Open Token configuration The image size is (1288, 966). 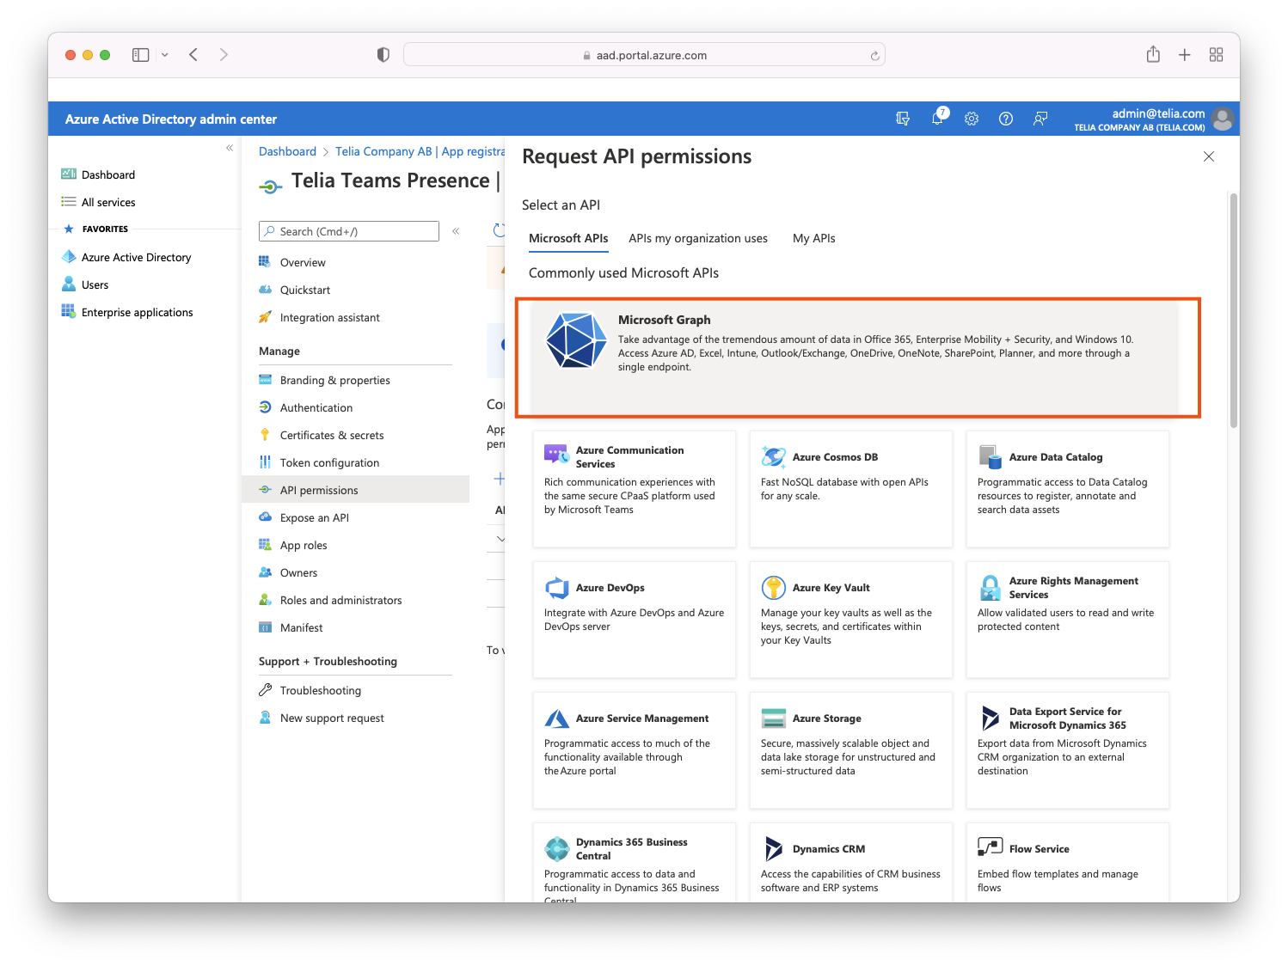click(x=329, y=462)
